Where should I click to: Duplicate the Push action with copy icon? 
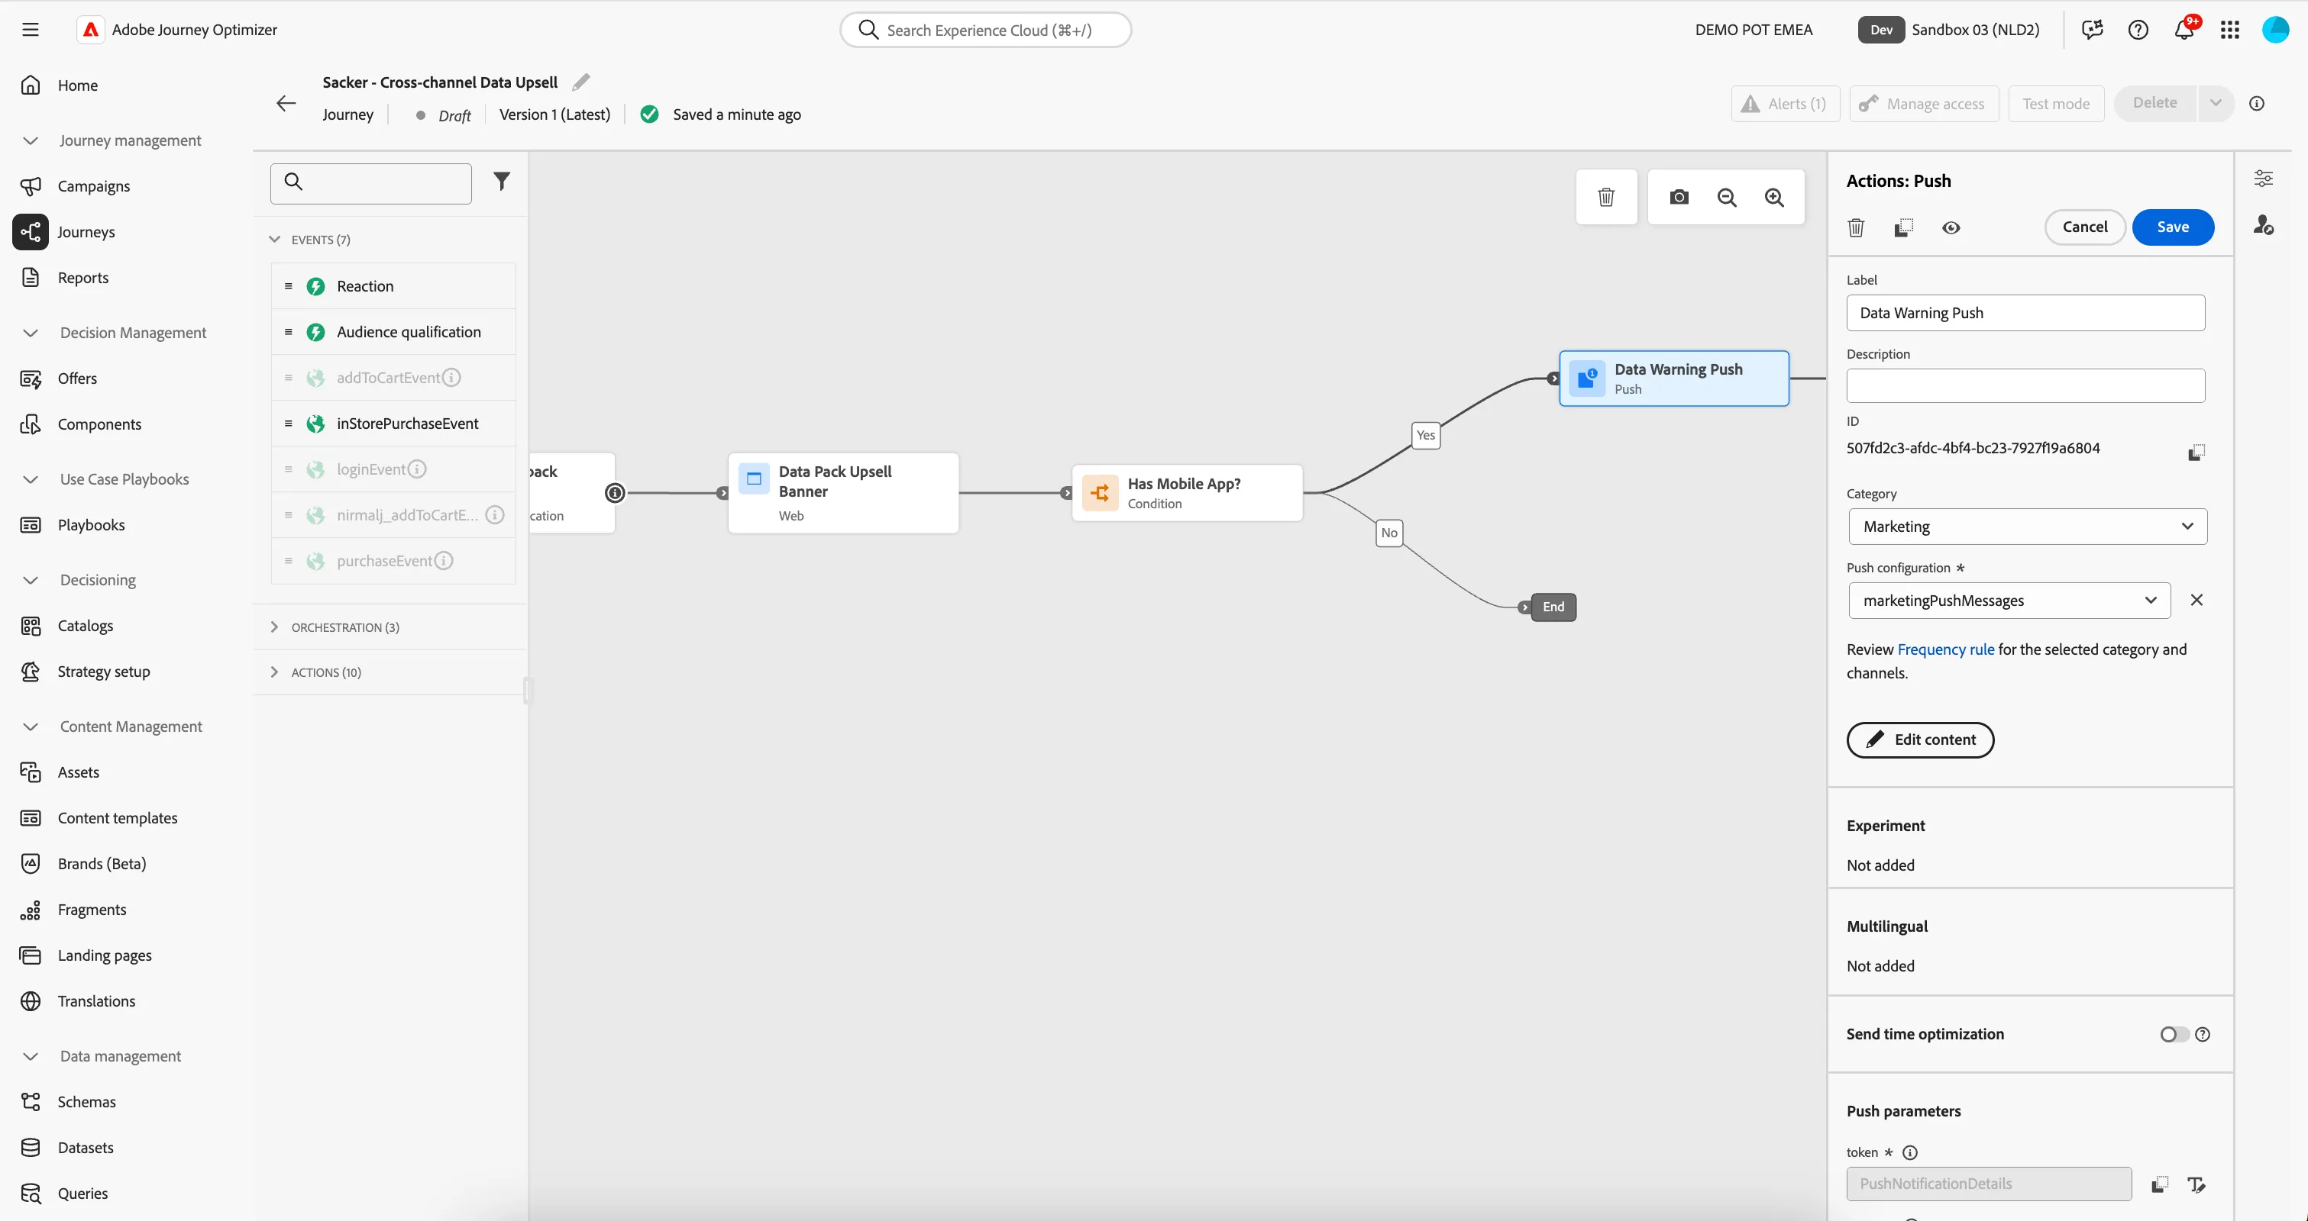point(1904,227)
